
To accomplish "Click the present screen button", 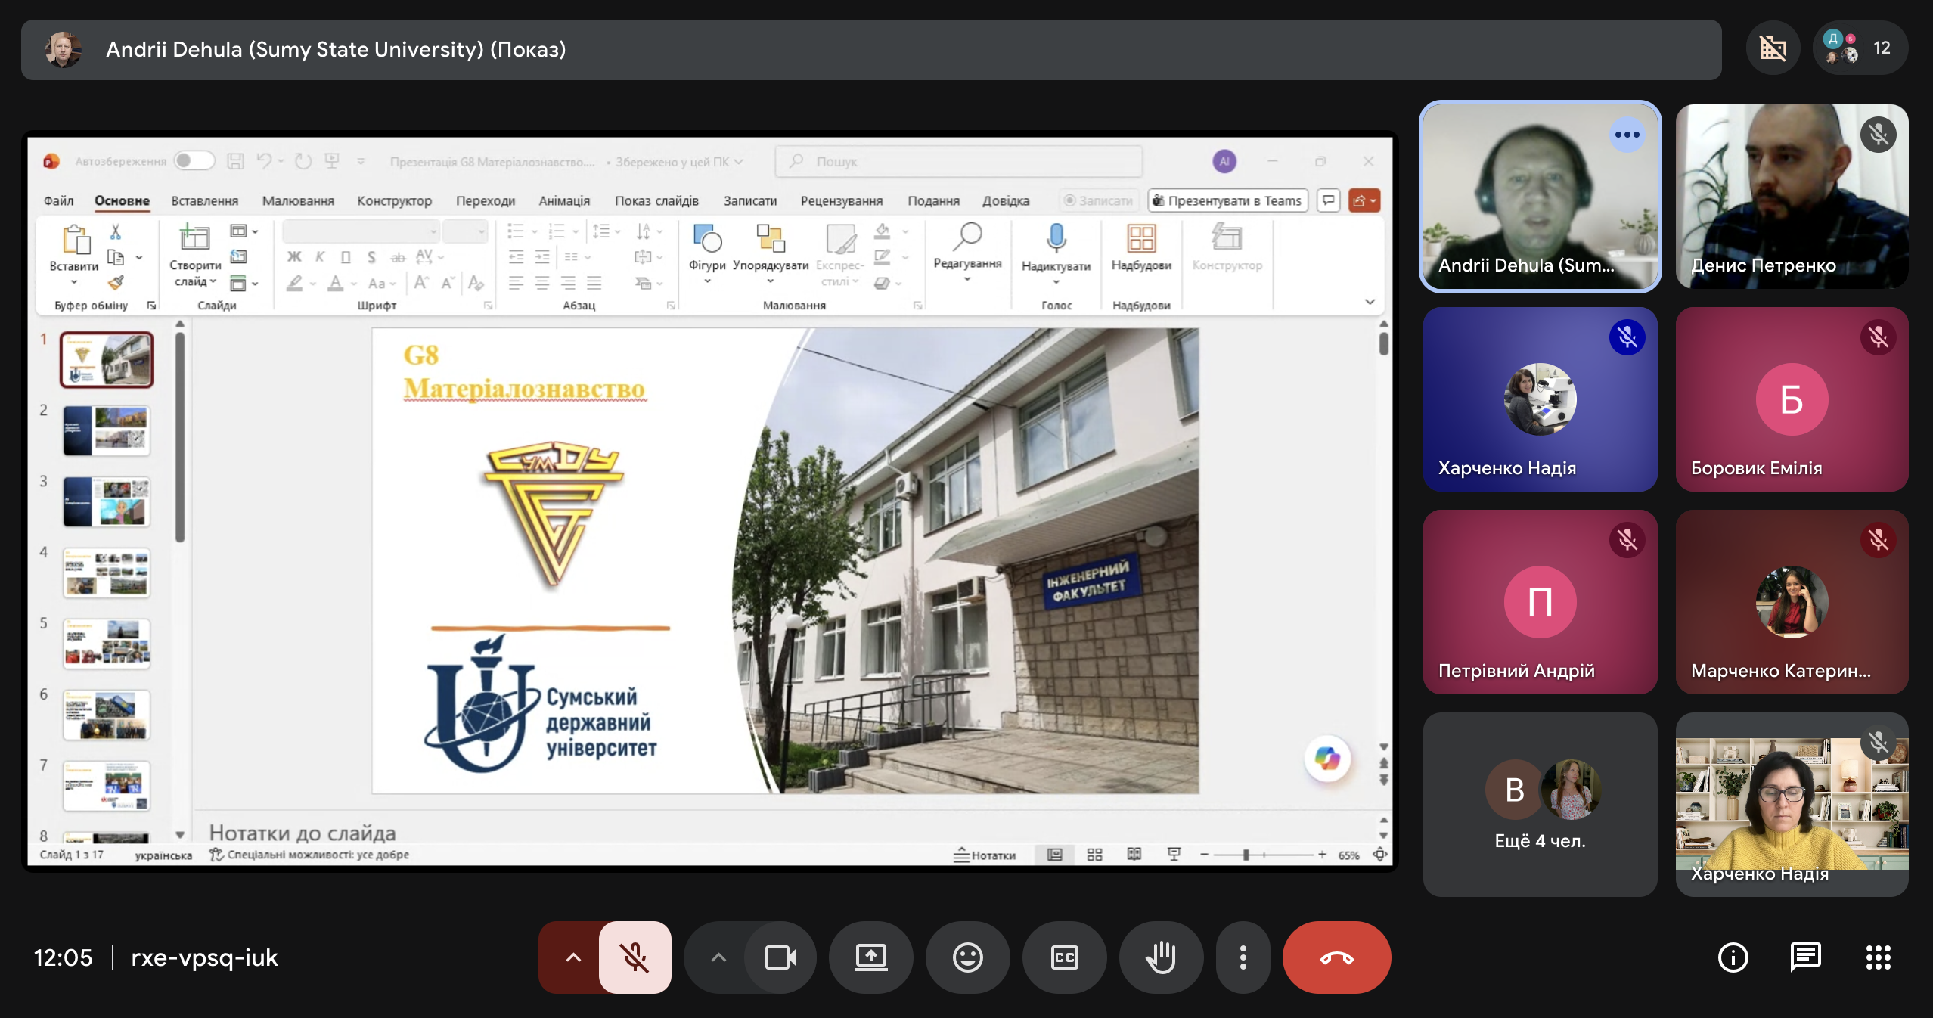I will [x=870, y=957].
